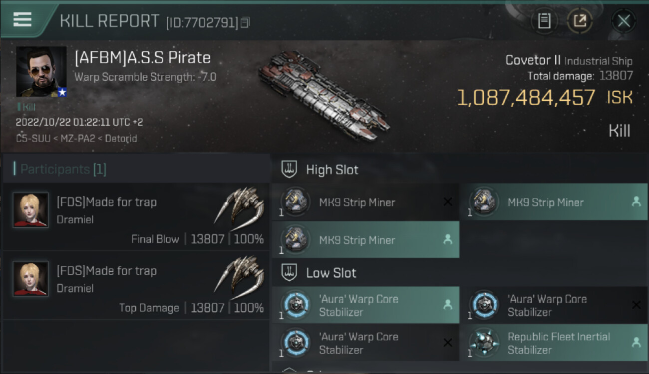Select the Republic Fleet Inertial Stabilizer module
The width and height of the screenshot is (649, 374).
[553, 343]
